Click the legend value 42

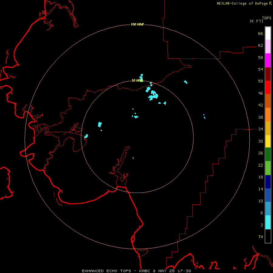[x=261, y=105]
